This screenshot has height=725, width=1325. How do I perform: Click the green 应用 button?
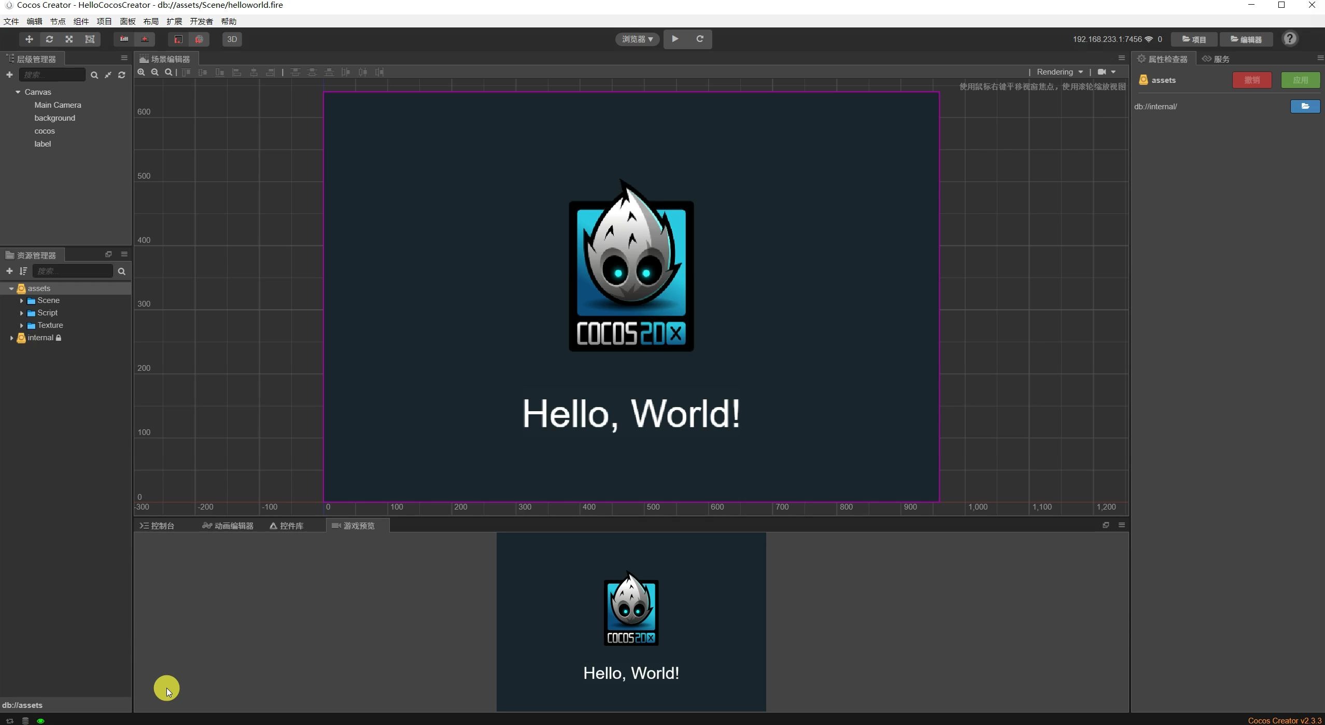(1300, 80)
